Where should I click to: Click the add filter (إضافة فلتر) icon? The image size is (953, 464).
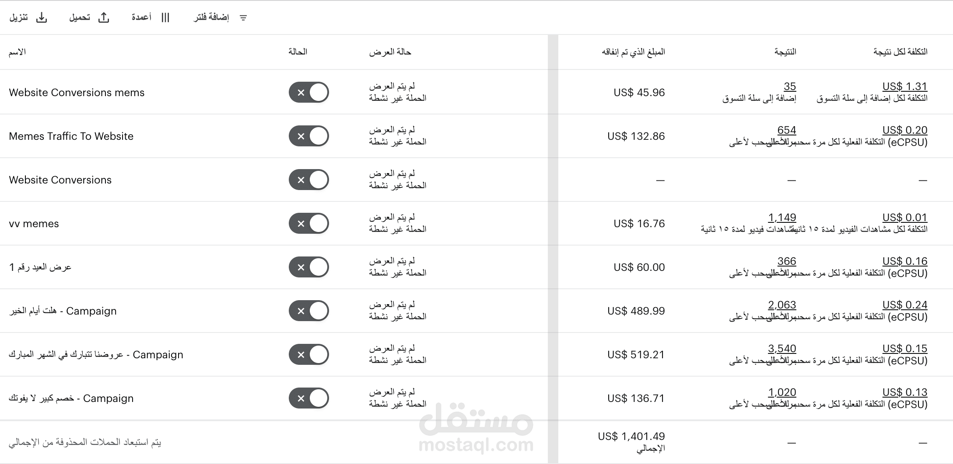(243, 17)
